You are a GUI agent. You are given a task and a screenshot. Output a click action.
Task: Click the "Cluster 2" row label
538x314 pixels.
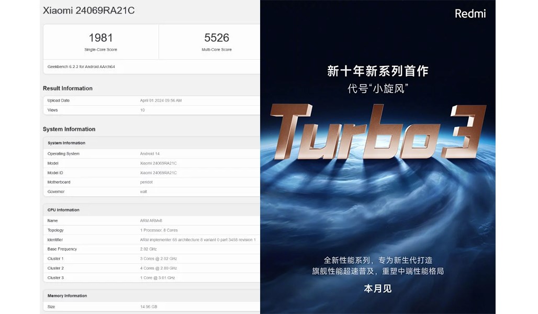55,268
